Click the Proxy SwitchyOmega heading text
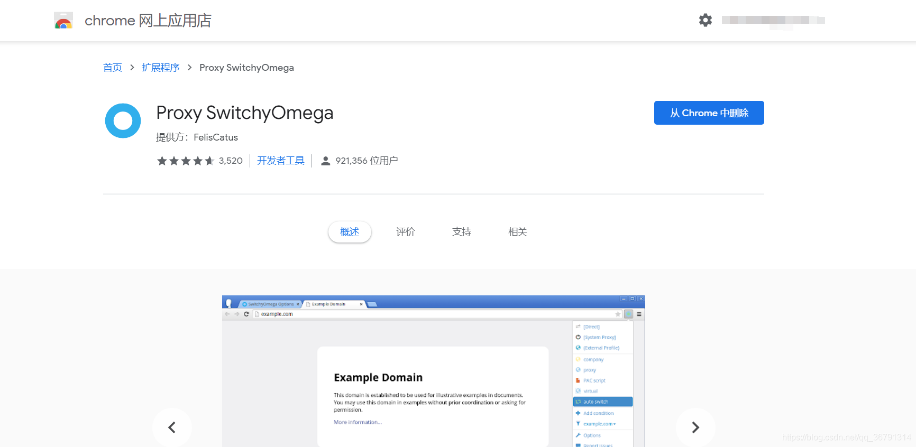The image size is (916, 447). tap(245, 113)
